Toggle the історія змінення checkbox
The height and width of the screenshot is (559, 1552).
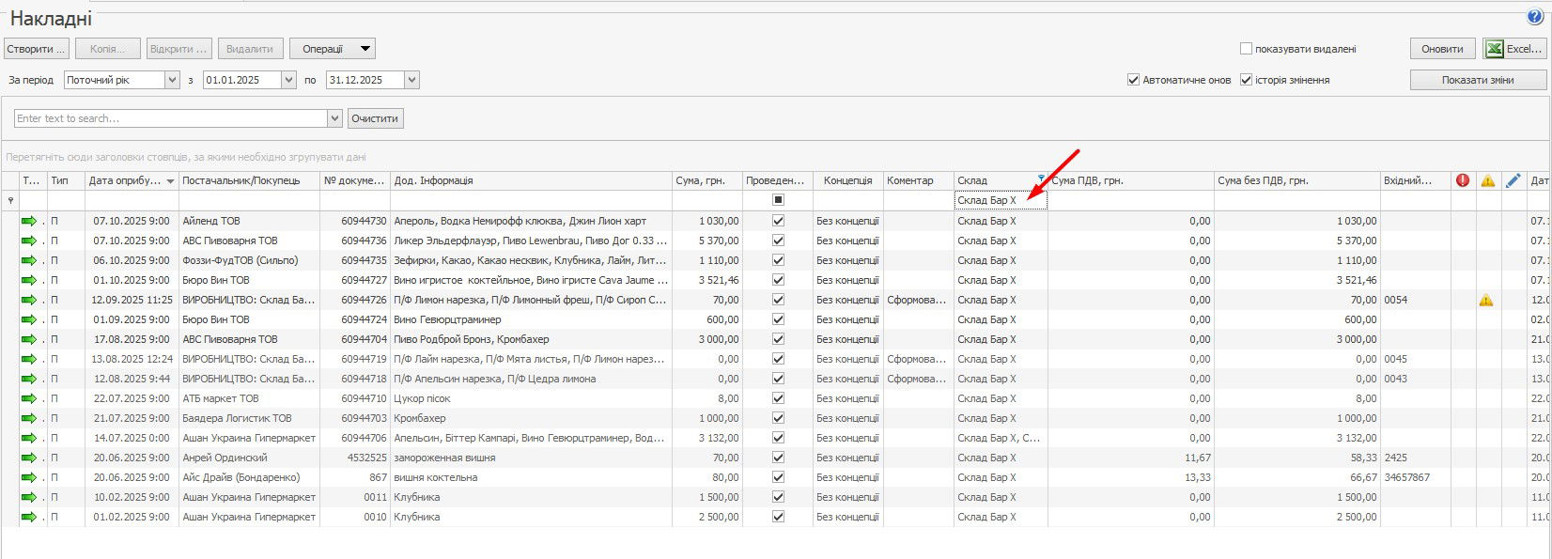(x=1246, y=80)
